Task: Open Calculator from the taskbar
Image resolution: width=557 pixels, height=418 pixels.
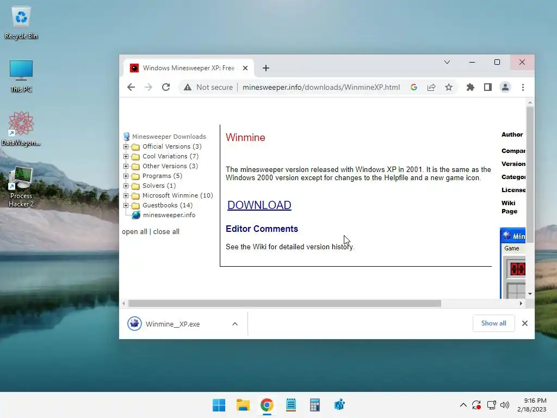Action: [x=315, y=405]
